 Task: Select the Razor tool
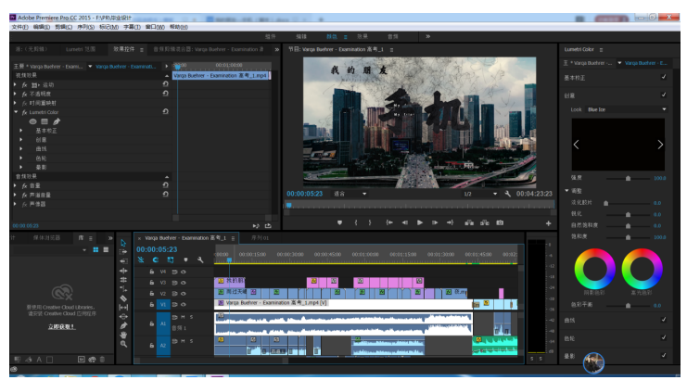click(123, 298)
